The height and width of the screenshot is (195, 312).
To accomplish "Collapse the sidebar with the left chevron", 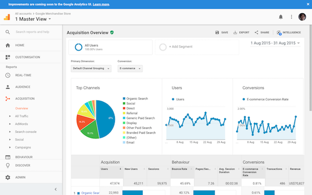I will point(55,189).
